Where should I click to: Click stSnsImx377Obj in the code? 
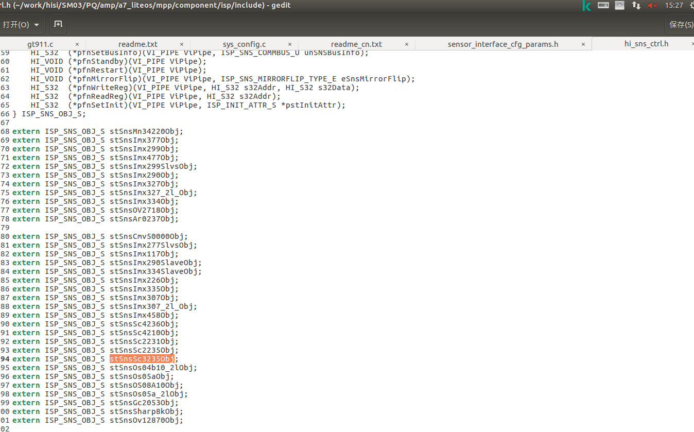click(x=142, y=140)
